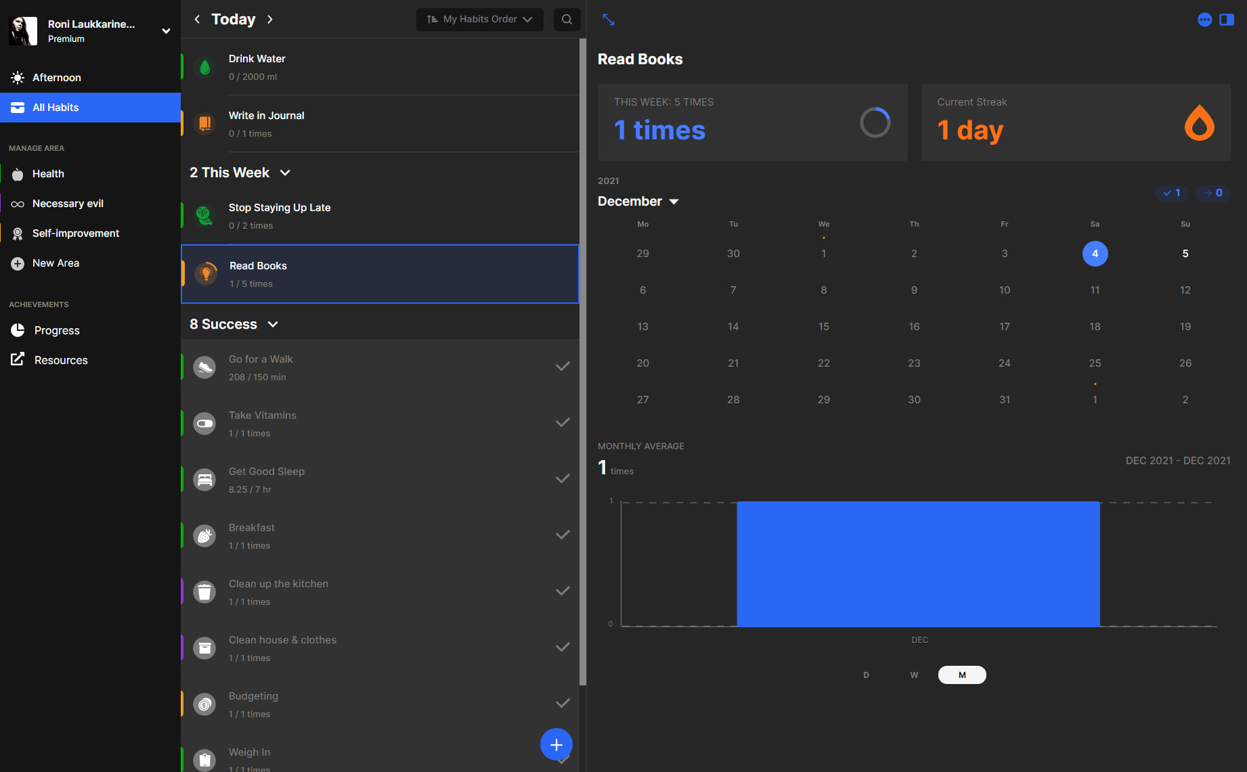Show completed days count filter
This screenshot has width=1247, height=772.
[x=1172, y=193]
